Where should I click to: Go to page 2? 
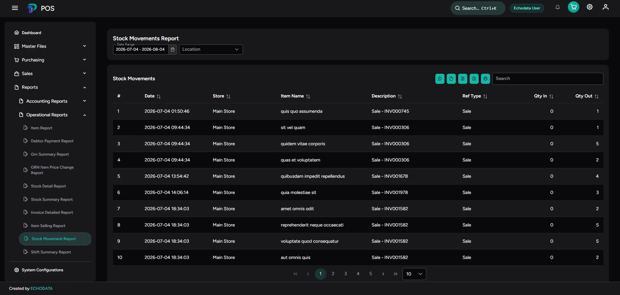(333, 274)
